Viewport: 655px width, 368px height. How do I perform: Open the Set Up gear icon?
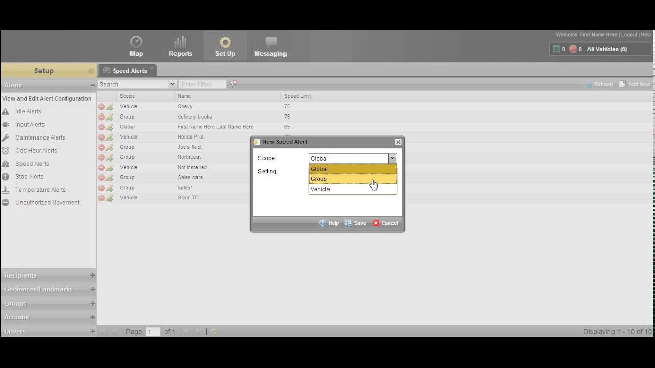225,42
